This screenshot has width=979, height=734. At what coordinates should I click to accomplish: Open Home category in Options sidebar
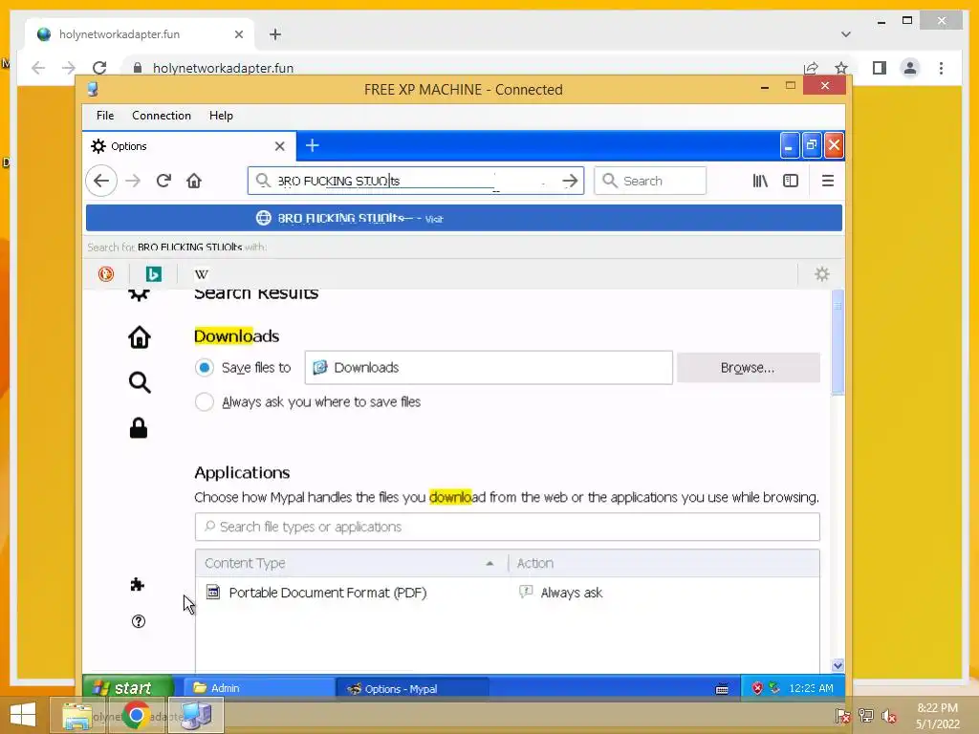(140, 337)
